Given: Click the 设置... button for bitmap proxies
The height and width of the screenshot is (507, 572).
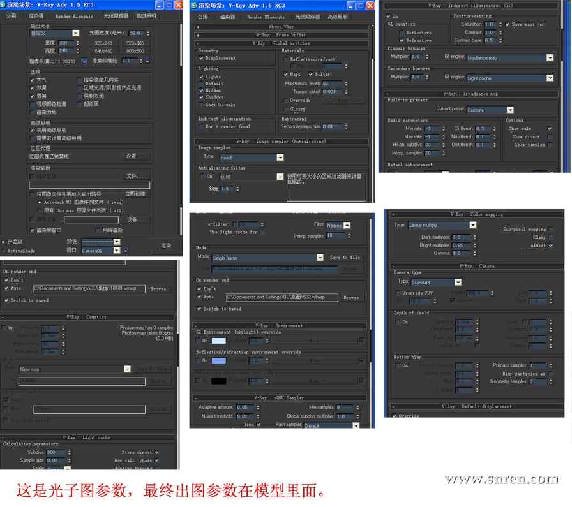Looking at the screenshot, I should tap(134, 156).
